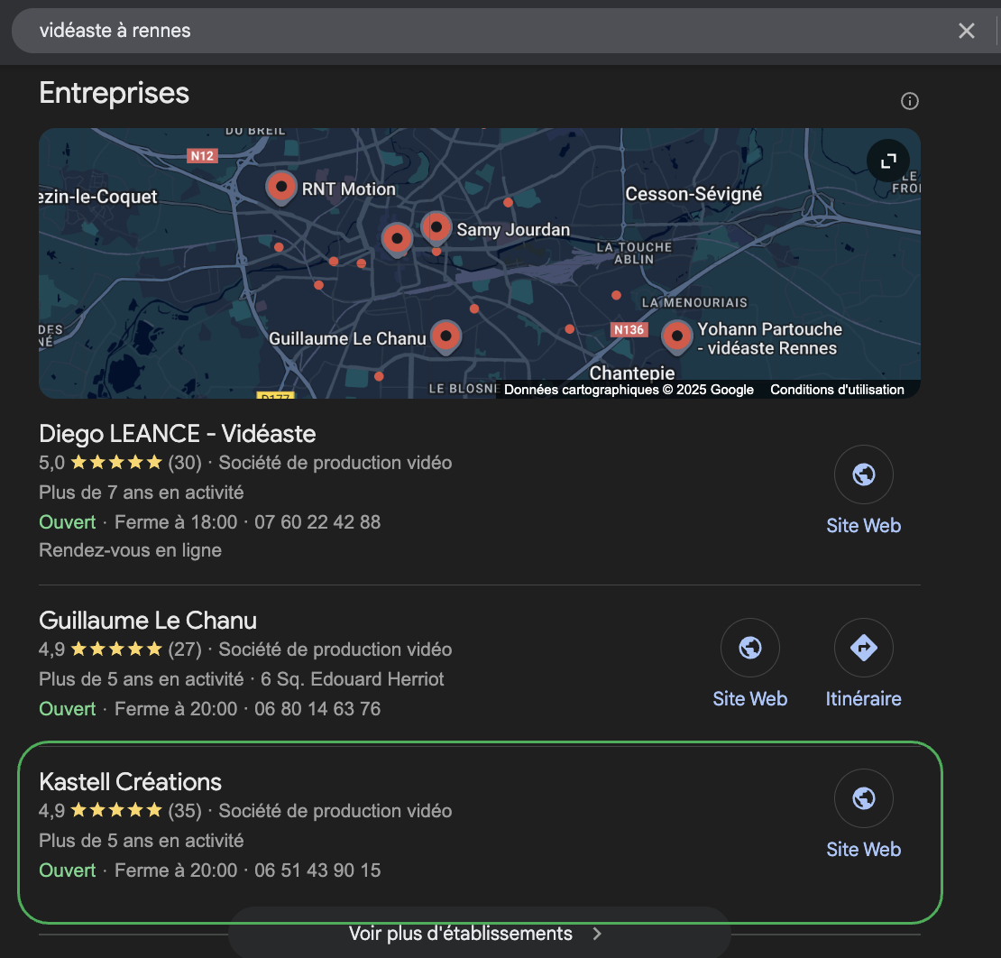1001x958 pixels.
Task: Expand the map to full screen
Action: click(888, 161)
